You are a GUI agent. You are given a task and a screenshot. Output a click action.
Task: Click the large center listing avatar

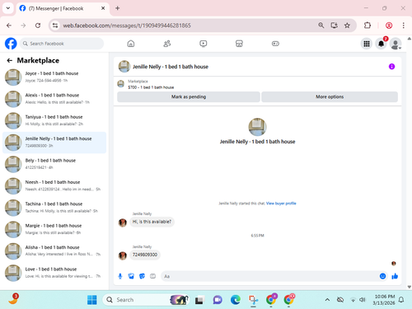click(x=257, y=127)
